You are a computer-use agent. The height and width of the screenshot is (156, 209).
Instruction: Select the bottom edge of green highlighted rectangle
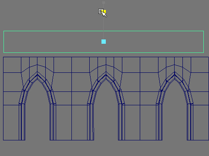click(104, 52)
